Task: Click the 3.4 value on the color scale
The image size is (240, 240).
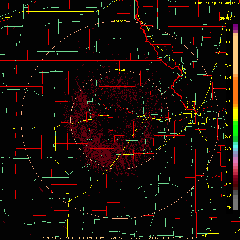Action: point(228,125)
